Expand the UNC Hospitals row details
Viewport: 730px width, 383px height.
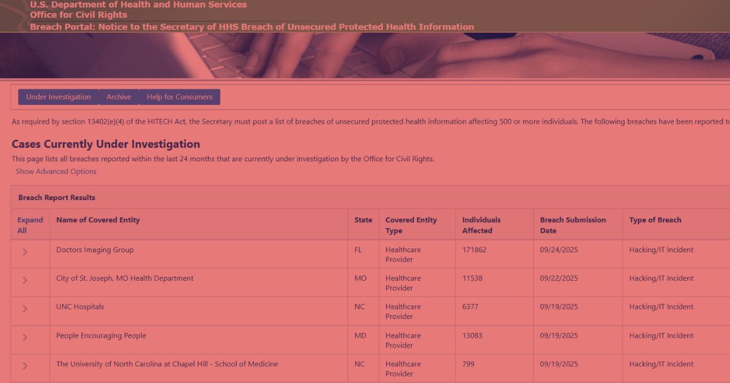coord(25,309)
